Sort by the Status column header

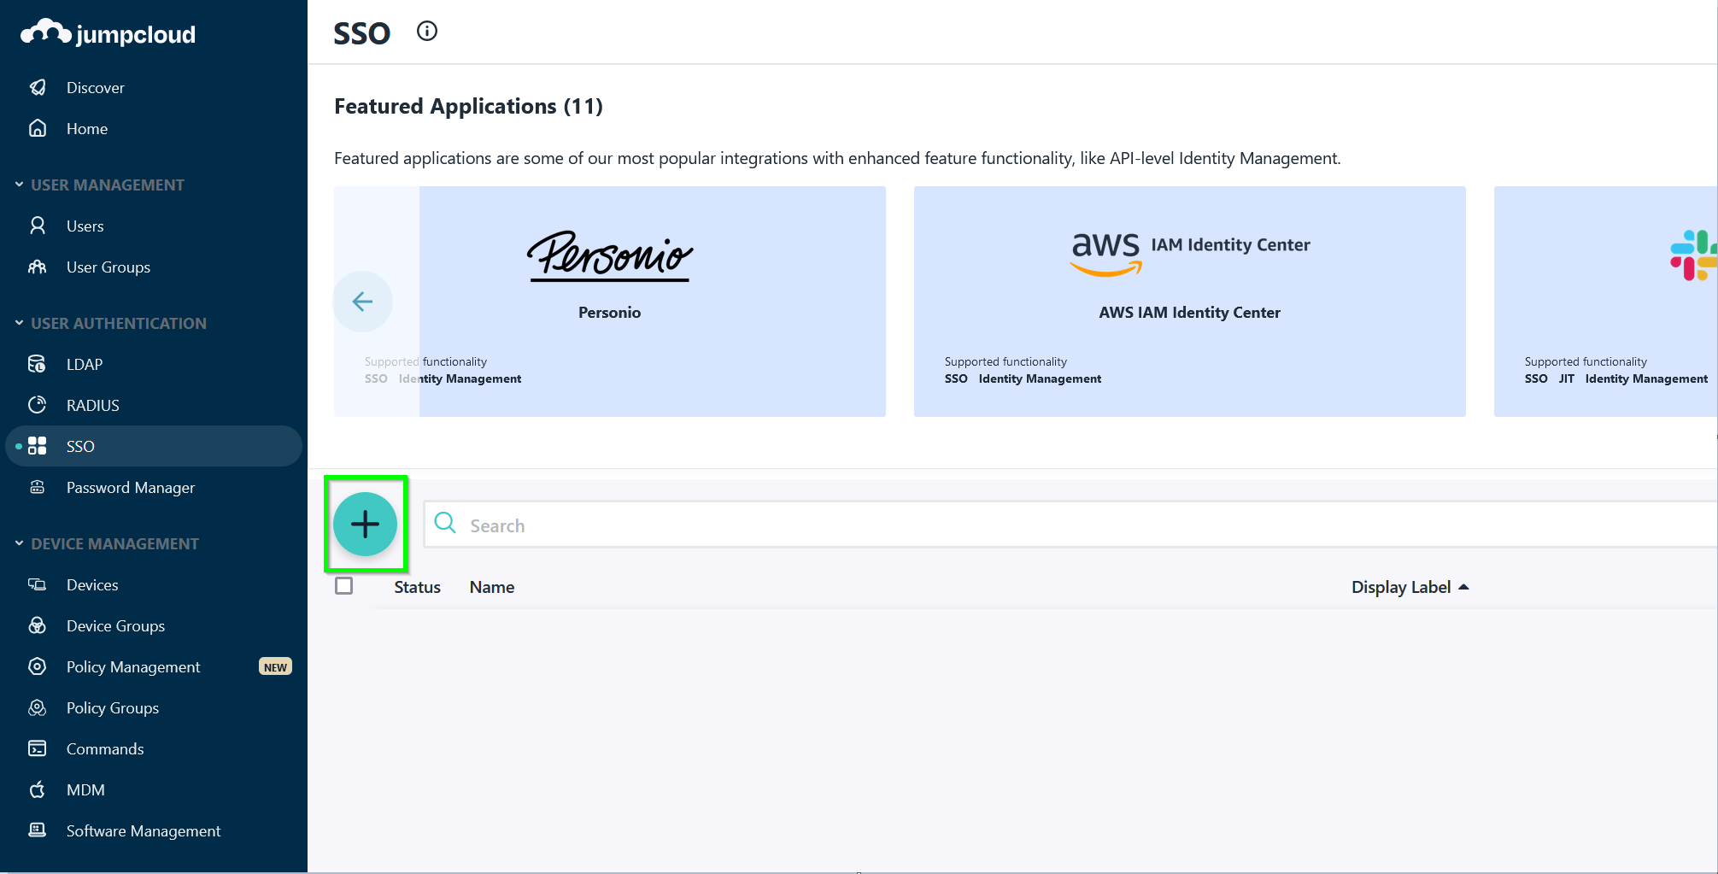point(417,587)
